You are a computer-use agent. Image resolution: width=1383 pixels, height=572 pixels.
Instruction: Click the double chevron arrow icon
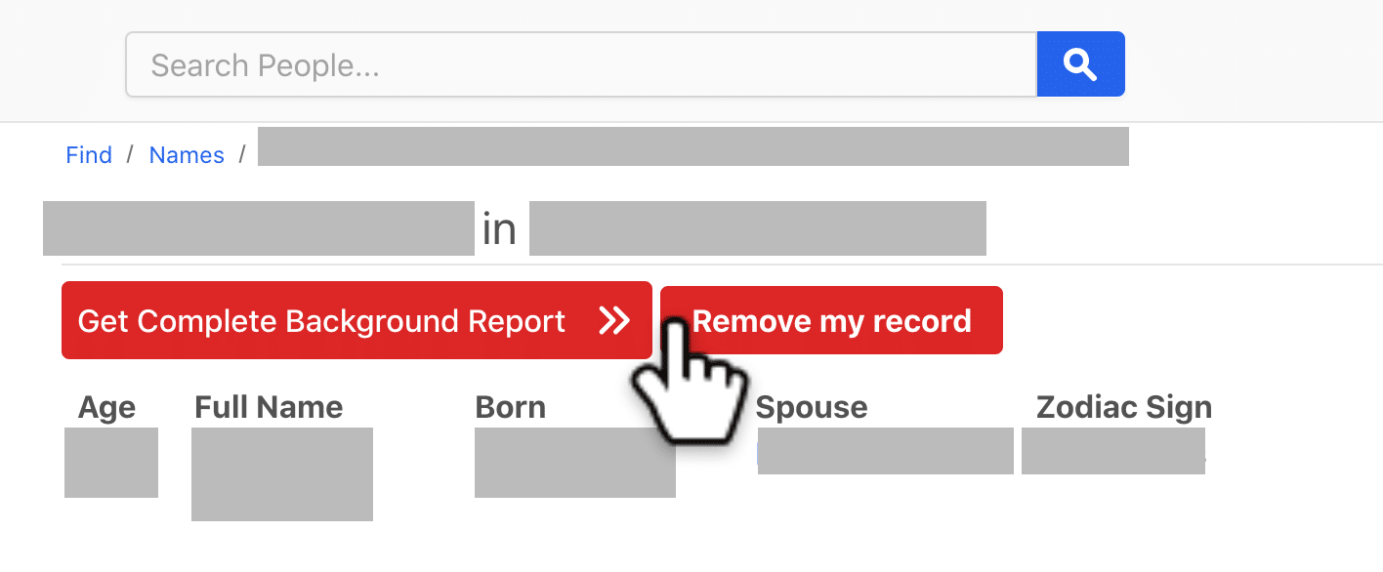pos(614,321)
